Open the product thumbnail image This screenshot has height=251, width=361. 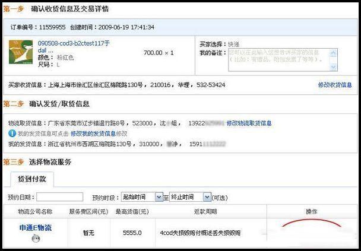pyautogui.click(x=21, y=52)
